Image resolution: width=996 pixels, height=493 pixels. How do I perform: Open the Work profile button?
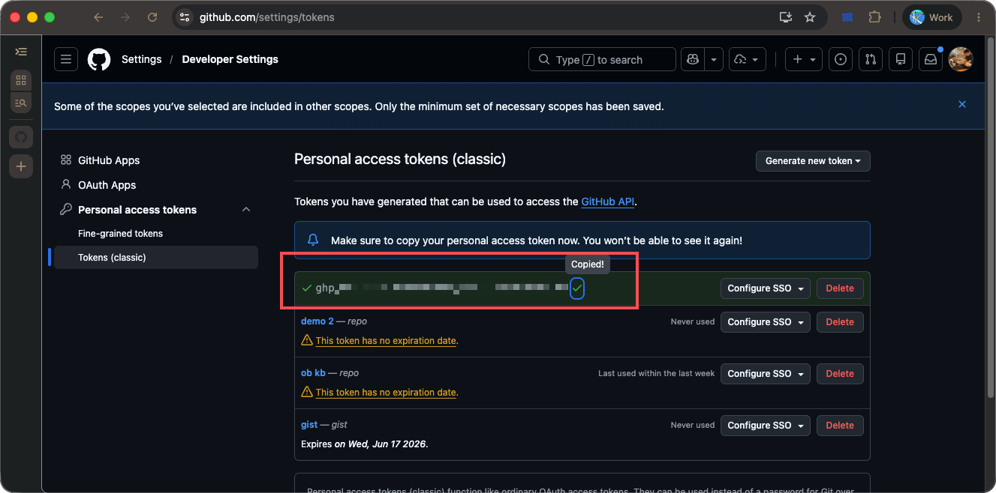pyautogui.click(x=931, y=17)
